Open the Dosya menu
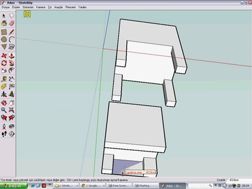Image resolution: width=252 pixels, height=189 pixels. [6, 7]
